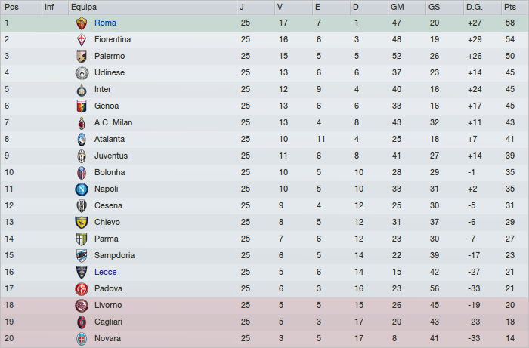The width and height of the screenshot is (529, 348).
Task: Select the Palermo club badge
Action: tap(82, 56)
